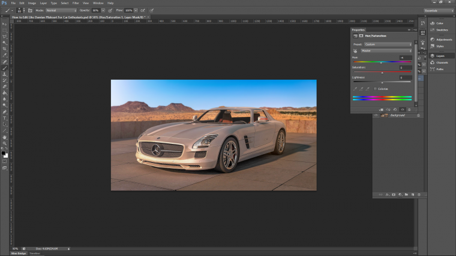456x256 pixels.
Task: Open the Paths panel button
Action: (x=441, y=69)
